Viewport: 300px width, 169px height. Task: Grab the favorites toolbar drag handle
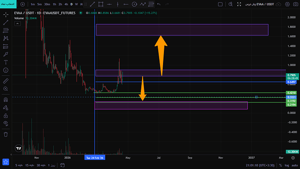point(86,4)
